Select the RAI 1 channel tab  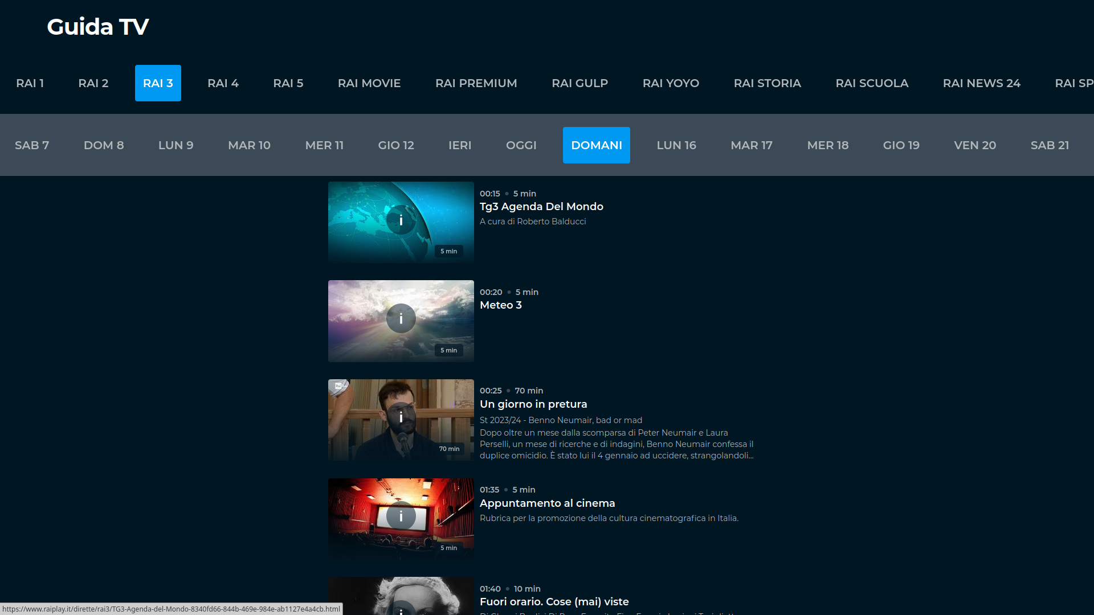coord(30,83)
